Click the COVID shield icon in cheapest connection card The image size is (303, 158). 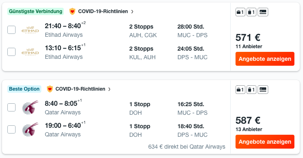pos(72,11)
